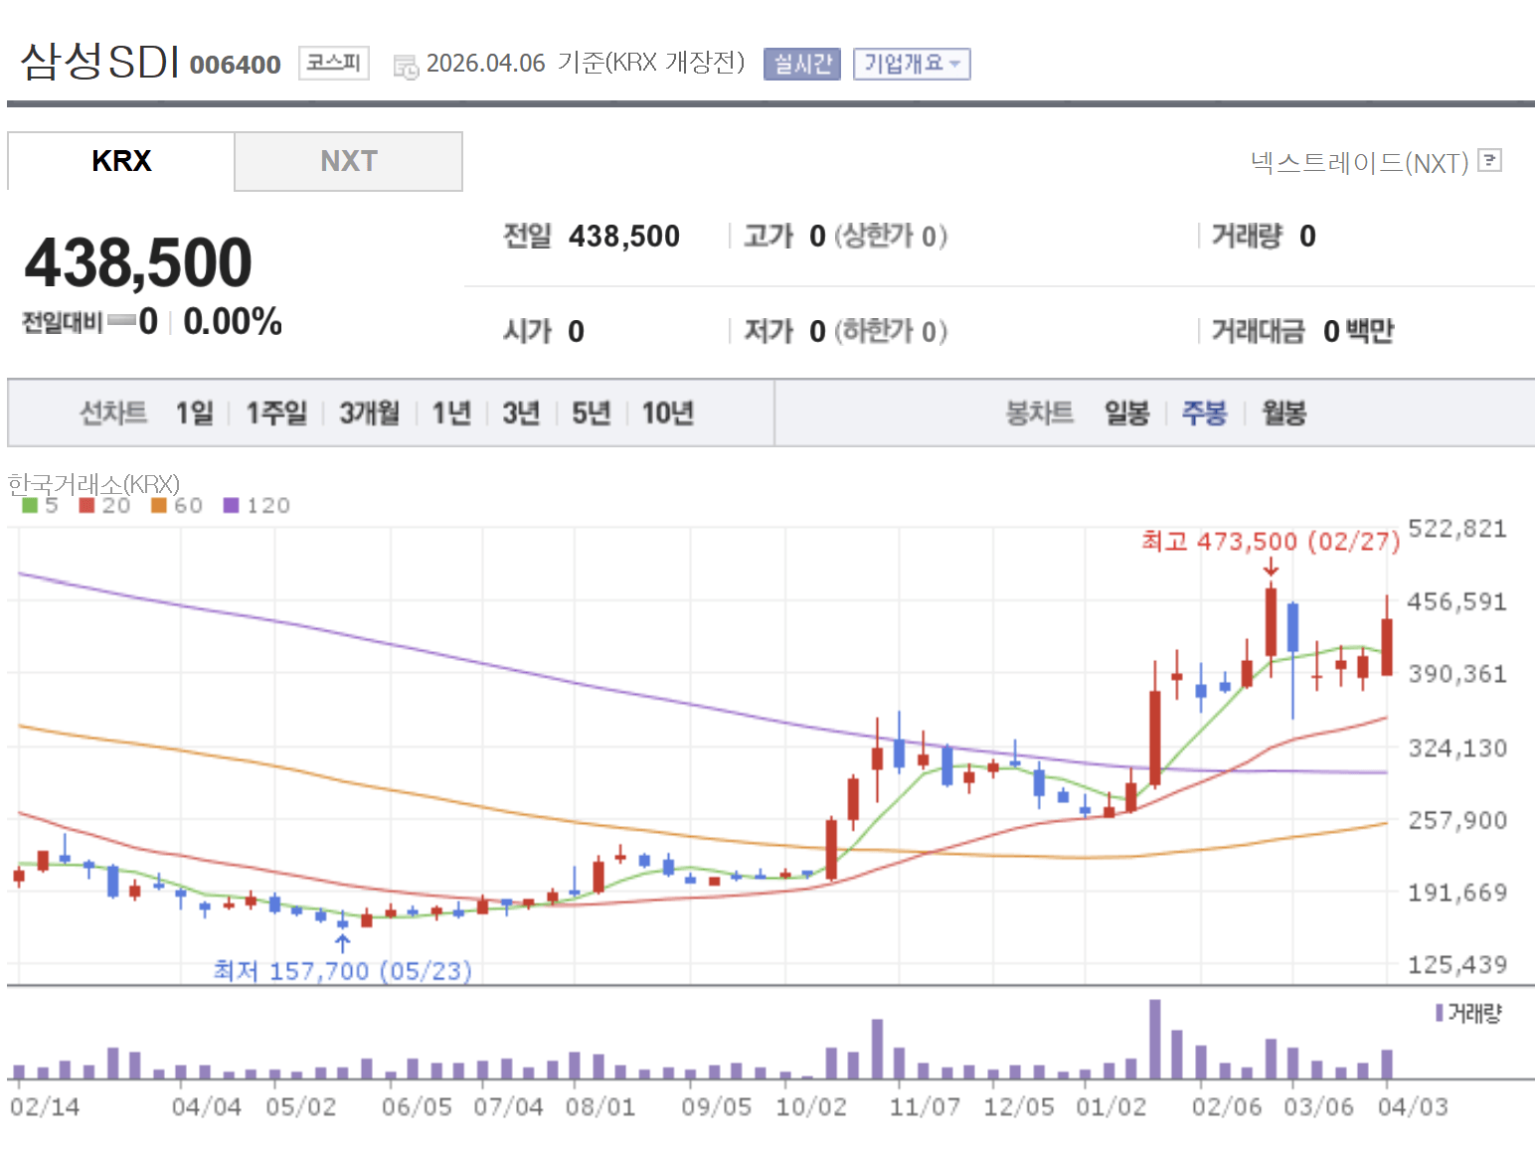The height and width of the screenshot is (1159, 1535).
Task: Click the 최고 473,500 (02/27) label
Action: [1271, 541]
